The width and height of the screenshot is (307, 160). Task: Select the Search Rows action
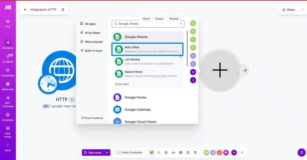[148, 74]
